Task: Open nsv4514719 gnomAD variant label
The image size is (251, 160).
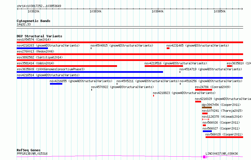Action: (211, 69)
